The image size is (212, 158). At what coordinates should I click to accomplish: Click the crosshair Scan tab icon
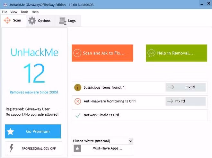tap(7, 20)
